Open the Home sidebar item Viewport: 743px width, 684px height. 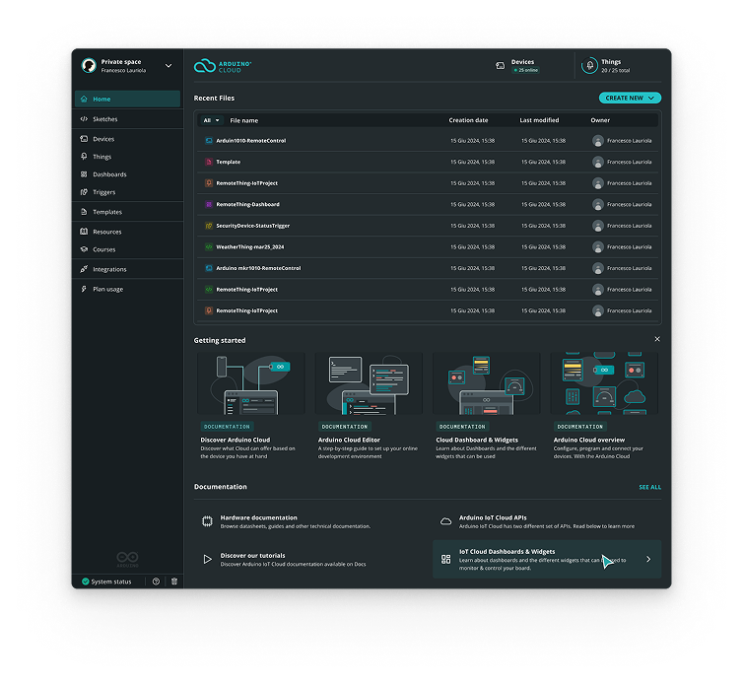(x=127, y=99)
